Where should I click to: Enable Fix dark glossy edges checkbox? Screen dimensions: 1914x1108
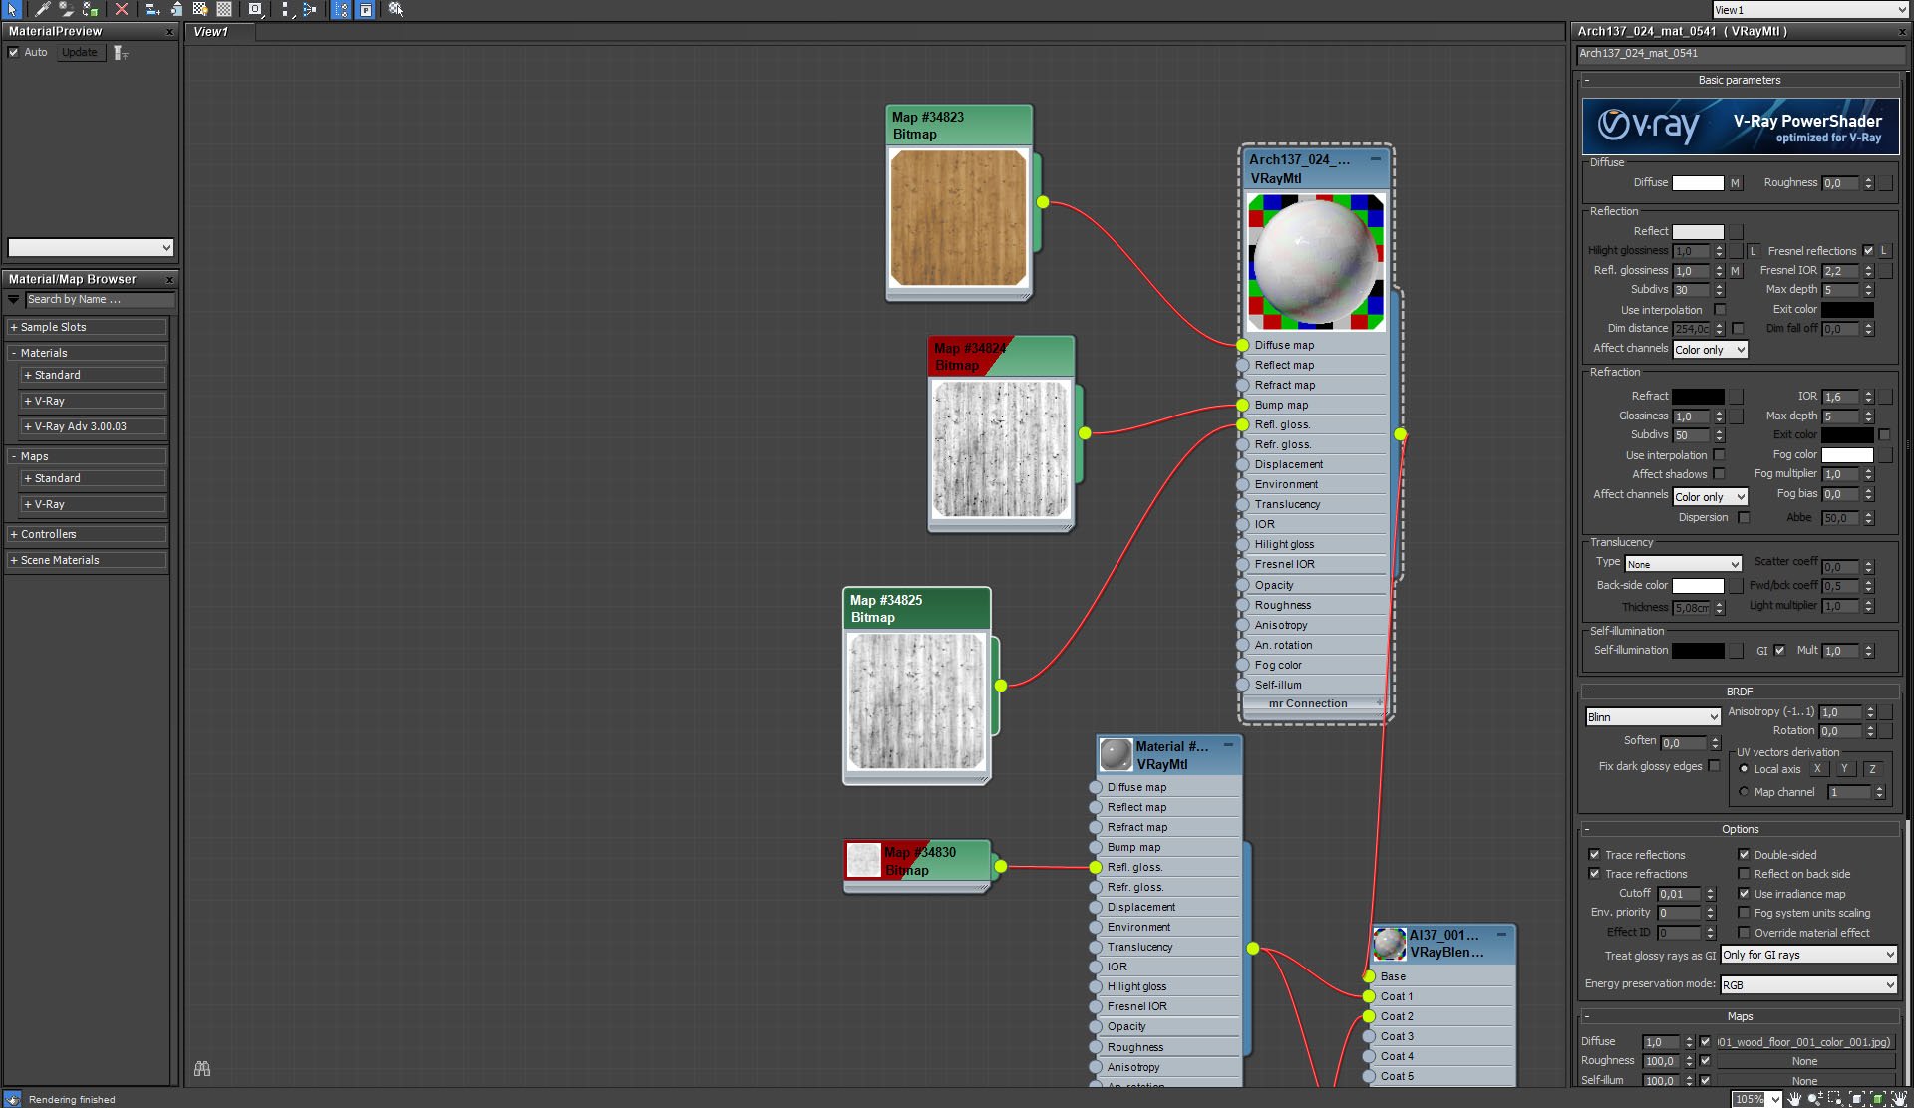click(x=1714, y=766)
